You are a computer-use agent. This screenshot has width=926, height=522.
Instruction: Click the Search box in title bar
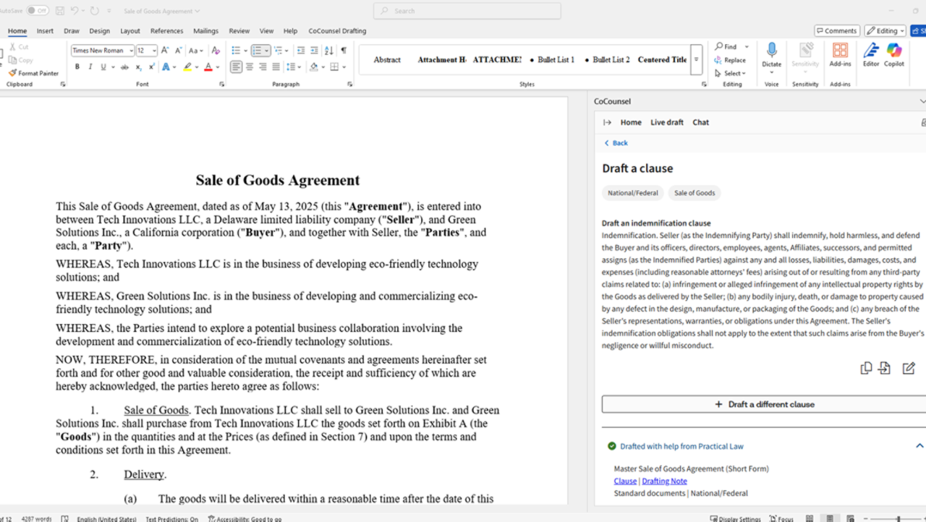[x=467, y=11]
